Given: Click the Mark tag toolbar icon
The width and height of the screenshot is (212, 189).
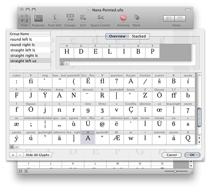Looking at the screenshot, I should (137, 20).
